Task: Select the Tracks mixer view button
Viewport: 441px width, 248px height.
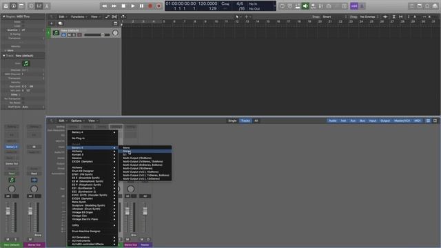Action: tap(245, 121)
